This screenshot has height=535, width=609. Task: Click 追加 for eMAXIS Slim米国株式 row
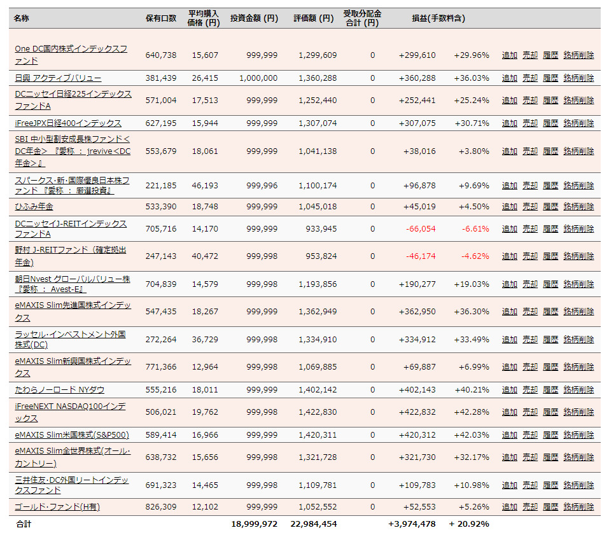509,435
